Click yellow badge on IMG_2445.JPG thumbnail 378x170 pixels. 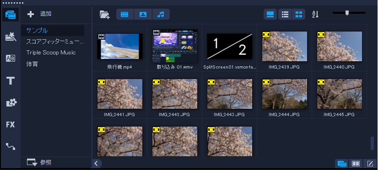click(x=321, y=82)
